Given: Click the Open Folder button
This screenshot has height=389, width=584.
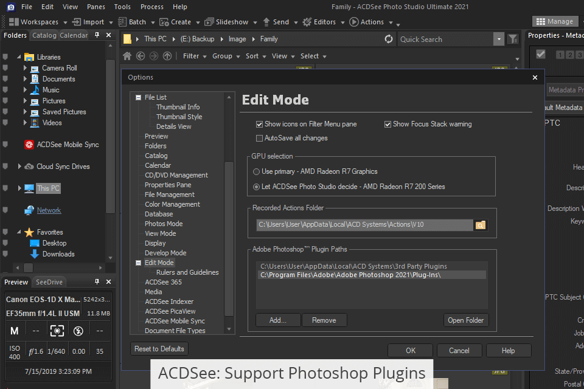Looking at the screenshot, I should click(x=465, y=320).
